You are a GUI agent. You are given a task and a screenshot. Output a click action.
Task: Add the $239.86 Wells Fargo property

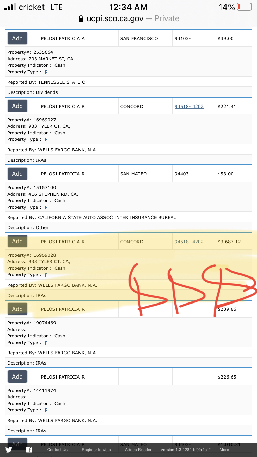(x=17, y=309)
